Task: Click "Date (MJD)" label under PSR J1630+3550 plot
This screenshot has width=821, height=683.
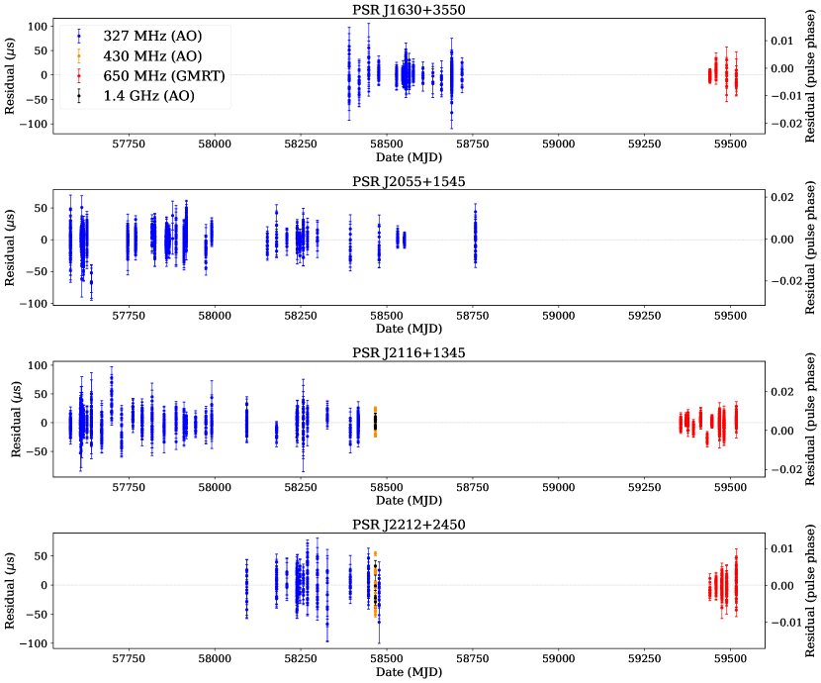Action: pyautogui.click(x=409, y=157)
